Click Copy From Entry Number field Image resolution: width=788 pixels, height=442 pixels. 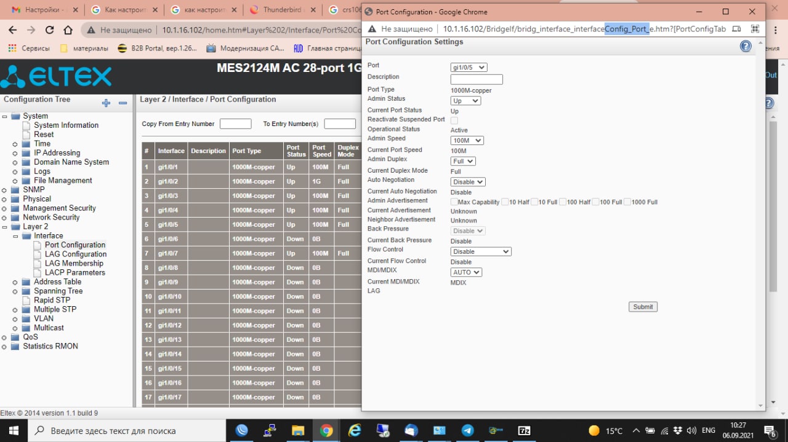point(235,124)
